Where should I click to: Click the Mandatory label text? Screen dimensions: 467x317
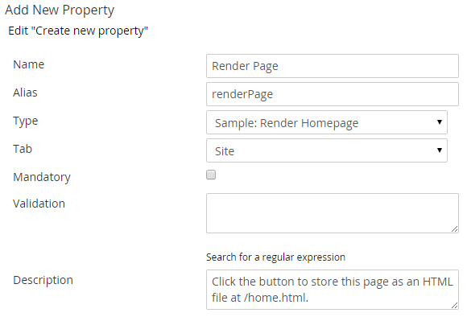click(42, 177)
